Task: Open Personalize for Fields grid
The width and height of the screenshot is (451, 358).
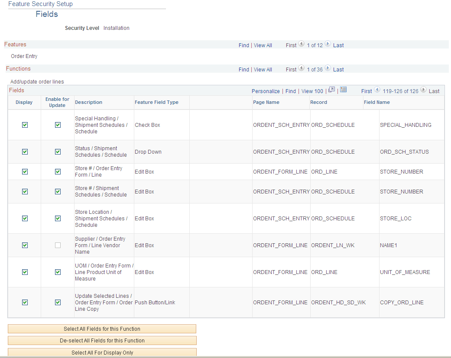Action: [266, 91]
